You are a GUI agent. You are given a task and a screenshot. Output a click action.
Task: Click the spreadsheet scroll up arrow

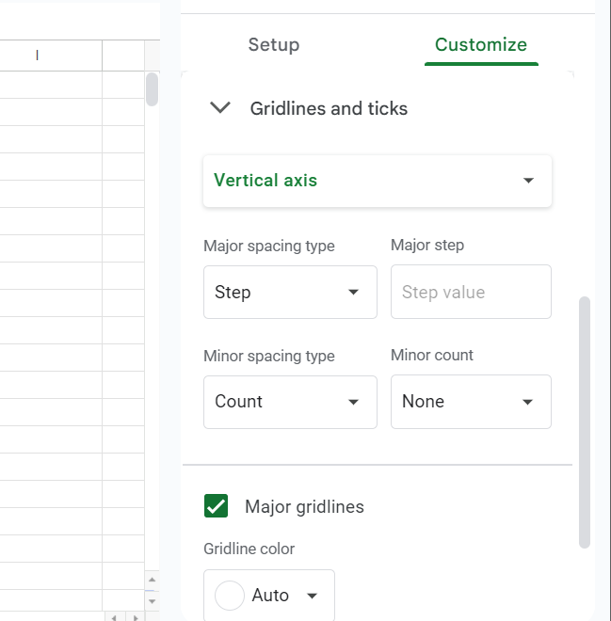point(152,580)
